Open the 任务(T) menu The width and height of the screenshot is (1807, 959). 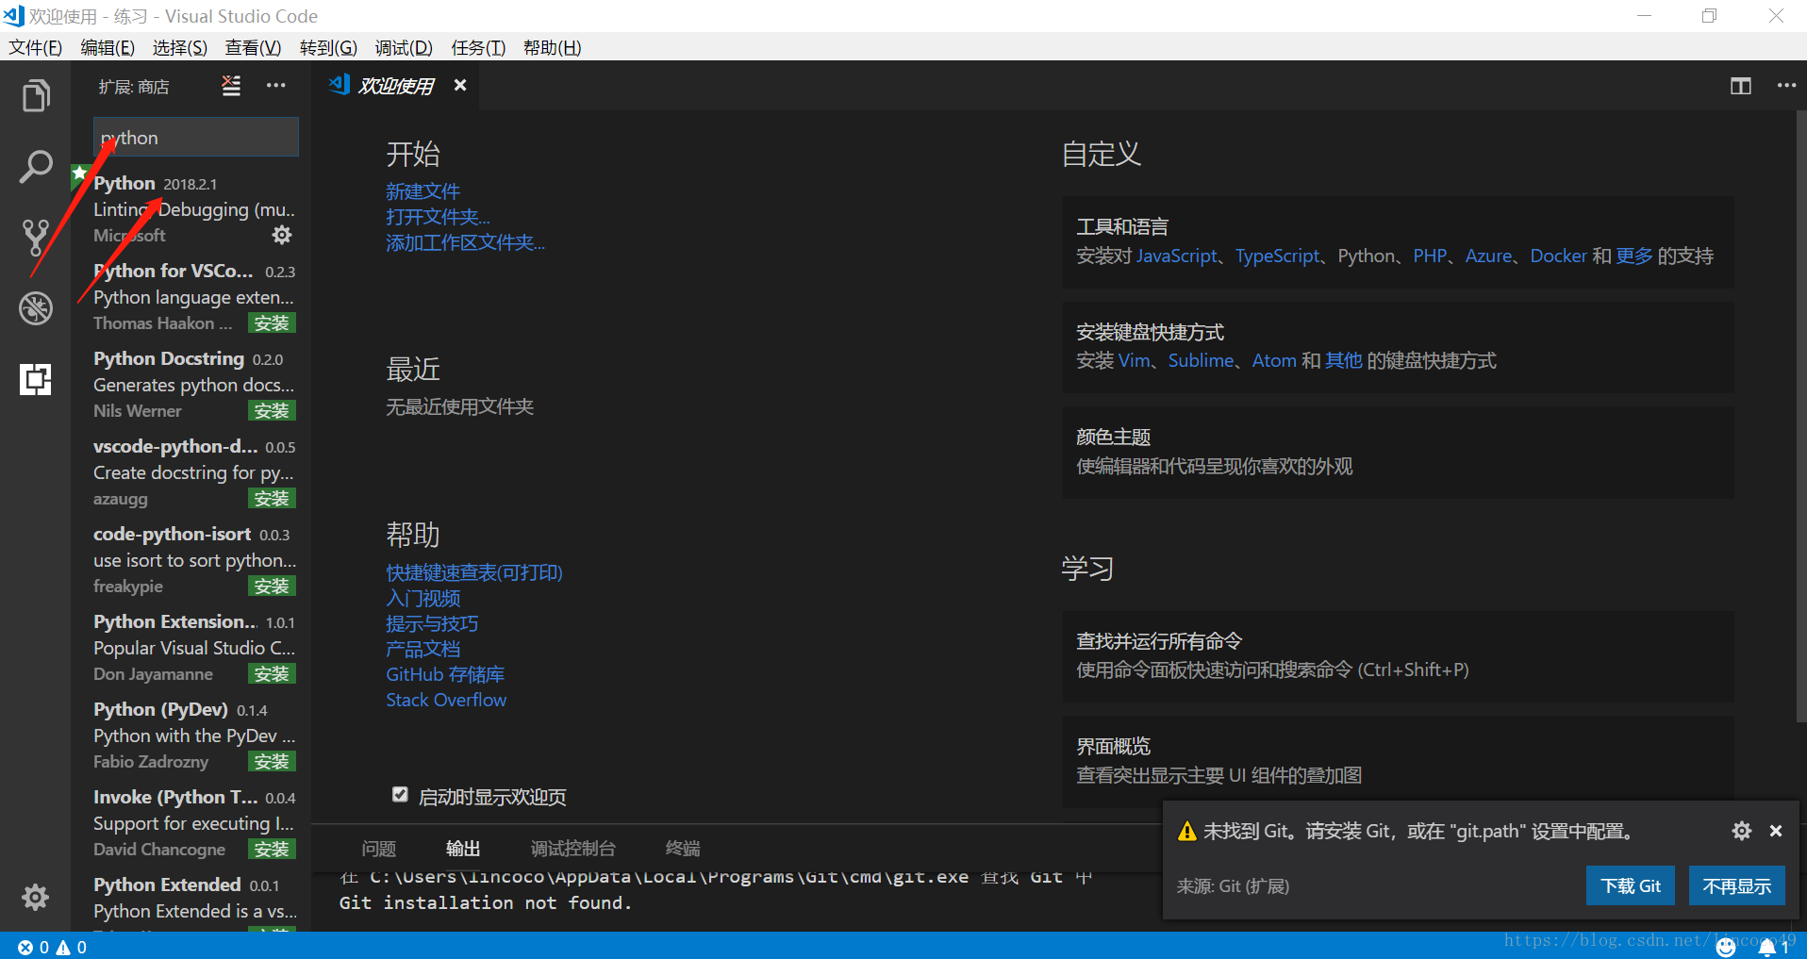point(478,47)
